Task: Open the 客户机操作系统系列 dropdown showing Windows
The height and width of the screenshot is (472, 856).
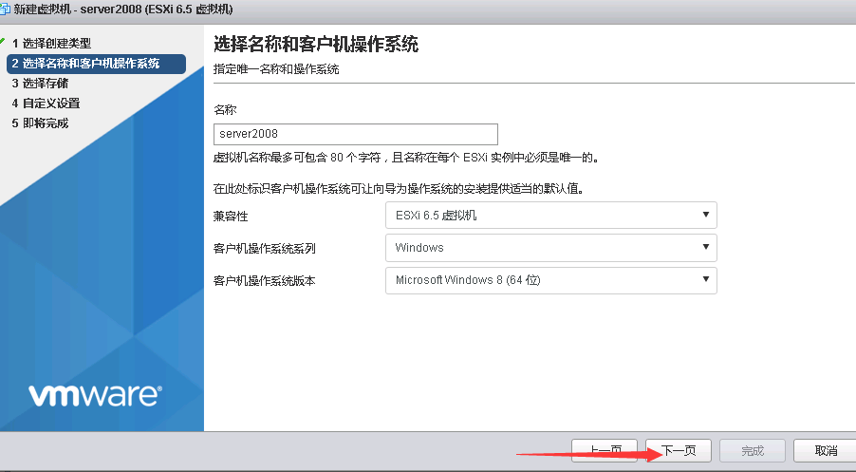Action: coord(550,248)
